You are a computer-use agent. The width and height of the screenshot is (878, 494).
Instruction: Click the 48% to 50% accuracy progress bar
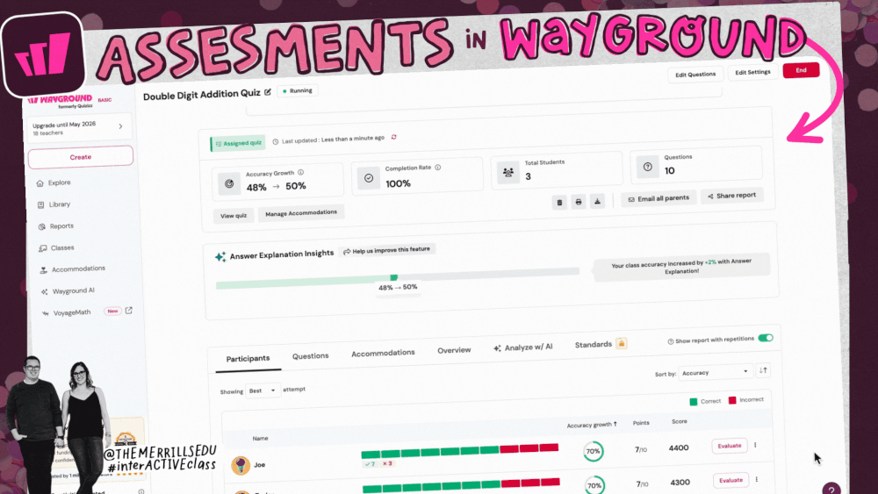398,278
